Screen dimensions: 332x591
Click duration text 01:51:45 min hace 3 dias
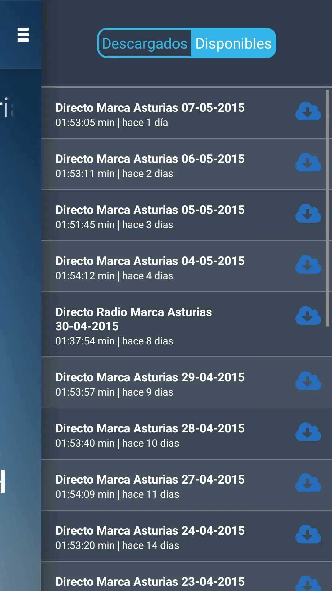click(114, 225)
